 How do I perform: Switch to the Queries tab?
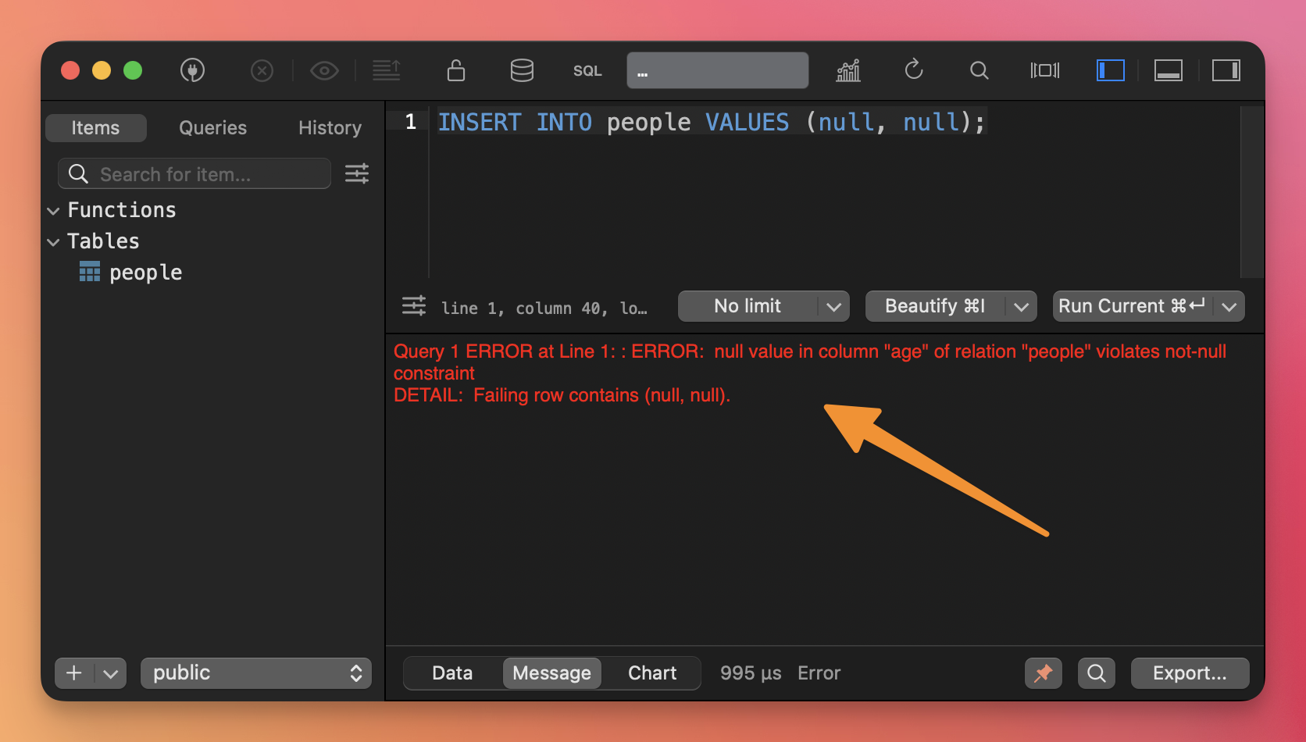coord(212,128)
